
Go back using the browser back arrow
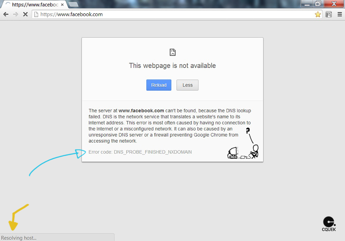click(x=6, y=14)
